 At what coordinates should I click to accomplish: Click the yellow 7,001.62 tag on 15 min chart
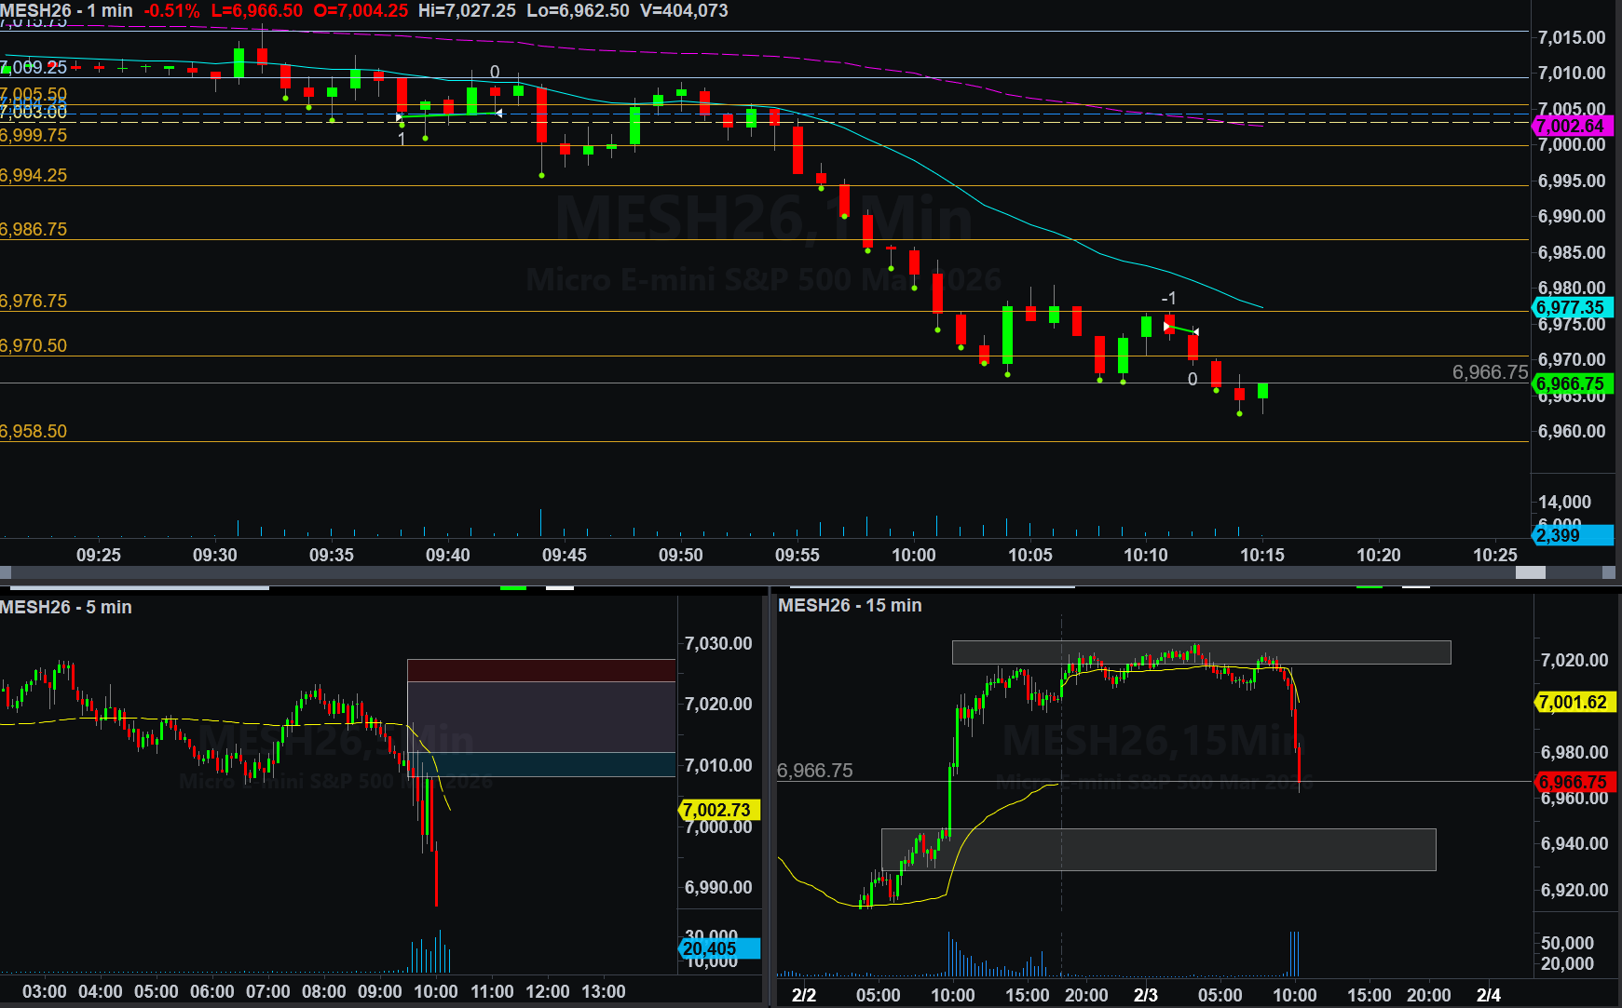coord(1573,702)
